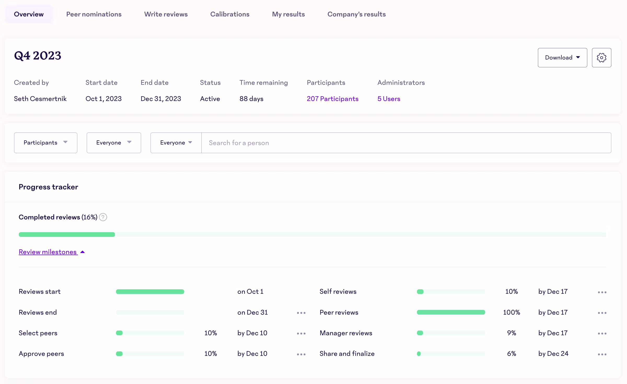Open the three-dot menu for Manager reviews
The image size is (627, 384).
pyautogui.click(x=602, y=333)
